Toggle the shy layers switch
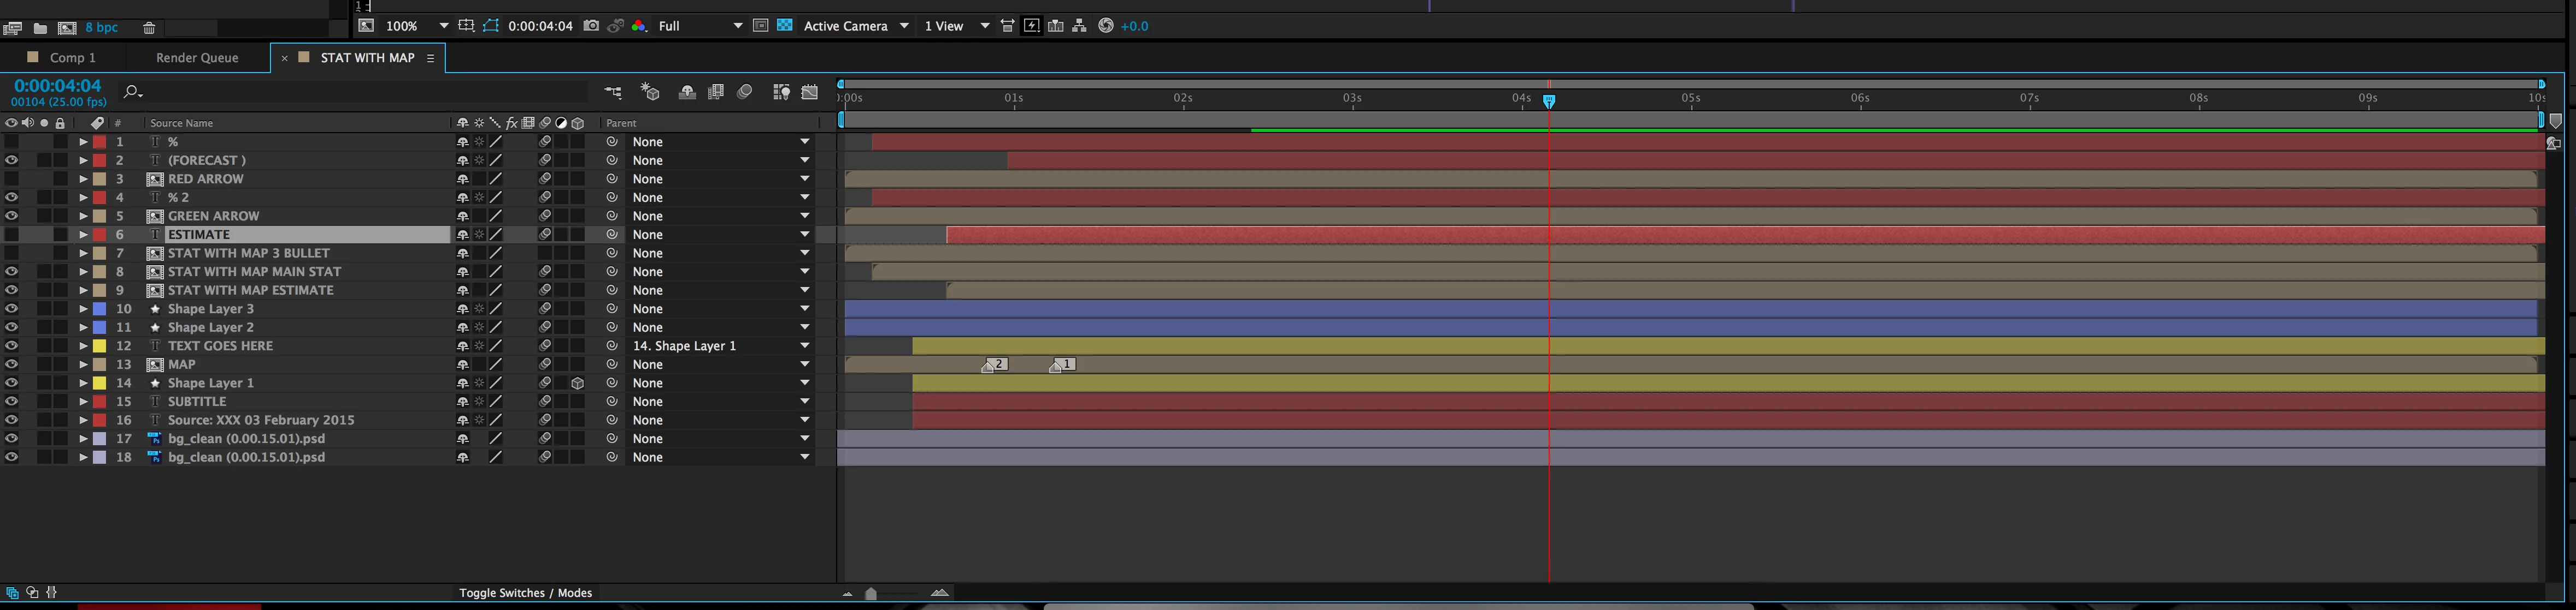Image resolution: width=2576 pixels, height=610 pixels. point(687,92)
